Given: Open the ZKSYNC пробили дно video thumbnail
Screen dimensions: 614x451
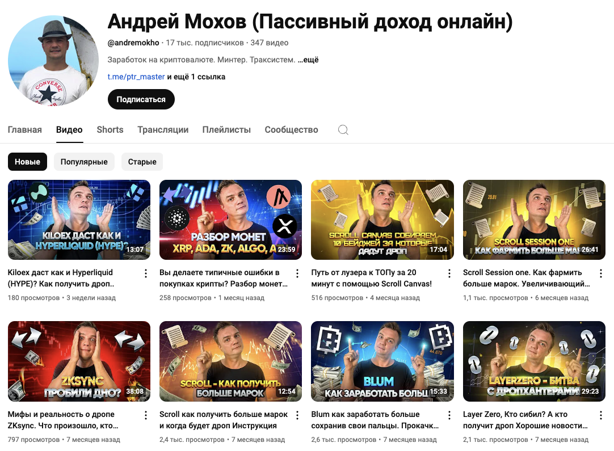Looking at the screenshot, I should pos(79,361).
